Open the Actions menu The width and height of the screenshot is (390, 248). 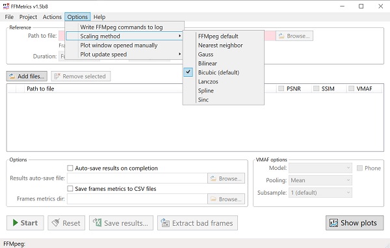[x=52, y=17]
